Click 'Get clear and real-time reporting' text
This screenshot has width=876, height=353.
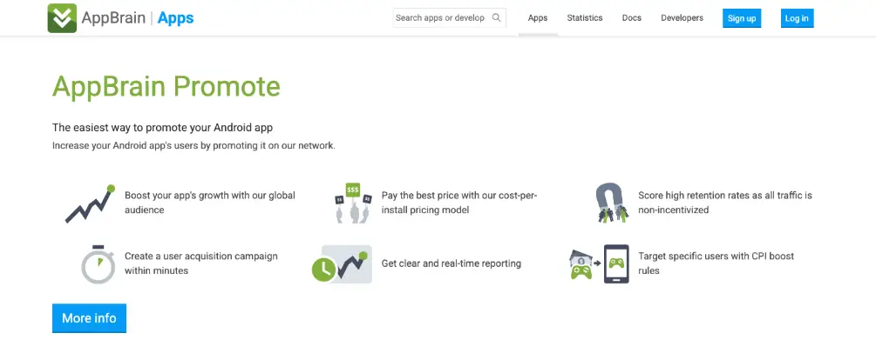pyautogui.click(x=452, y=263)
